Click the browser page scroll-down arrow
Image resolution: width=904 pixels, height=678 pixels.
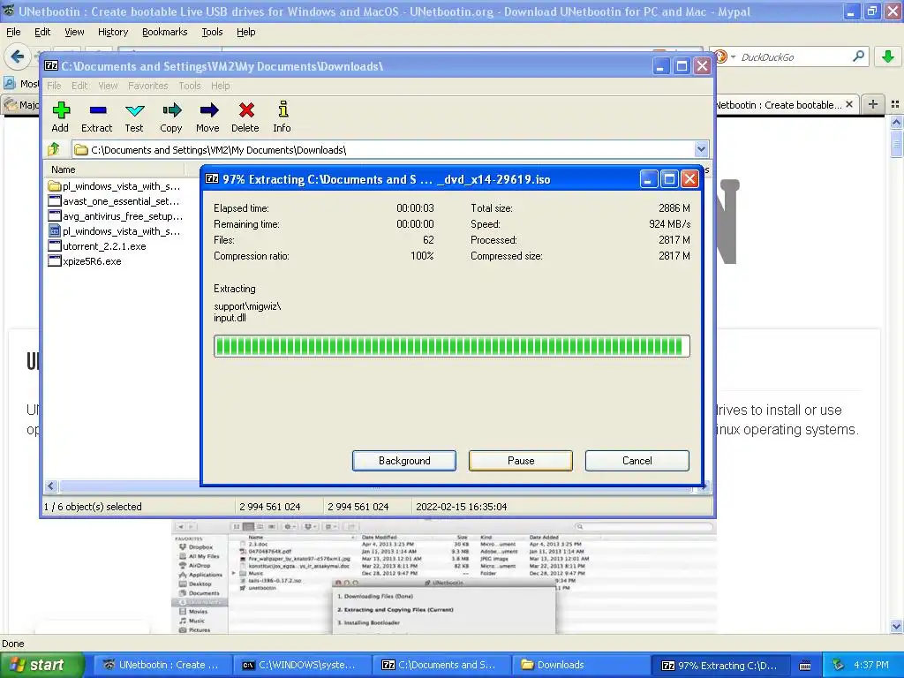click(896, 626)
